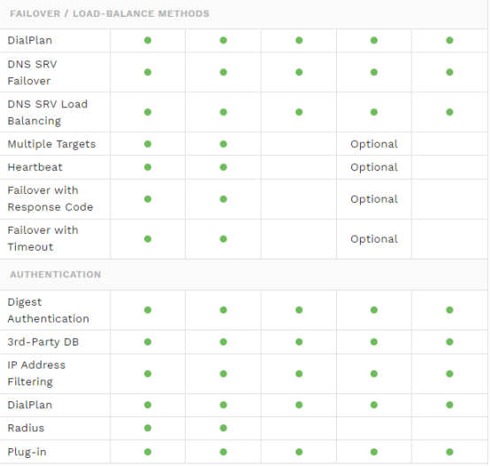Select the third green dot in DNS SRV Load Balancing row

click(x=299, y=112)
